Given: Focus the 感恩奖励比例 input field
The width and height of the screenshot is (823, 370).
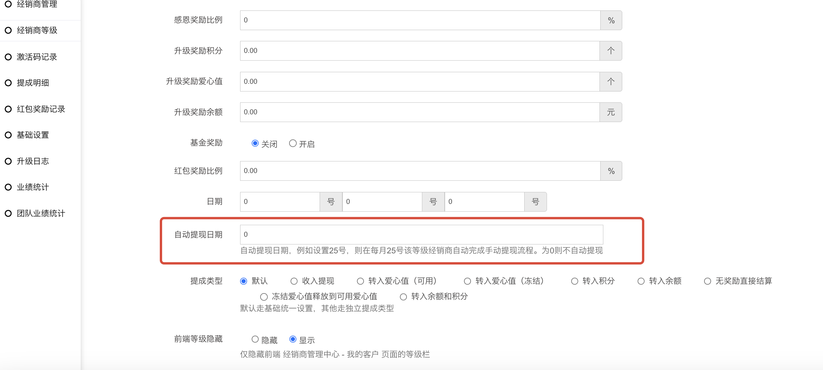Looking at the screenshot, I should click(420, 20).
